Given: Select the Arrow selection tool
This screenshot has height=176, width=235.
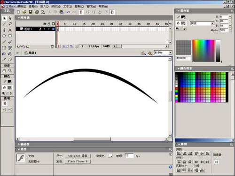Looking at the screenshot, I should point(4,18).
